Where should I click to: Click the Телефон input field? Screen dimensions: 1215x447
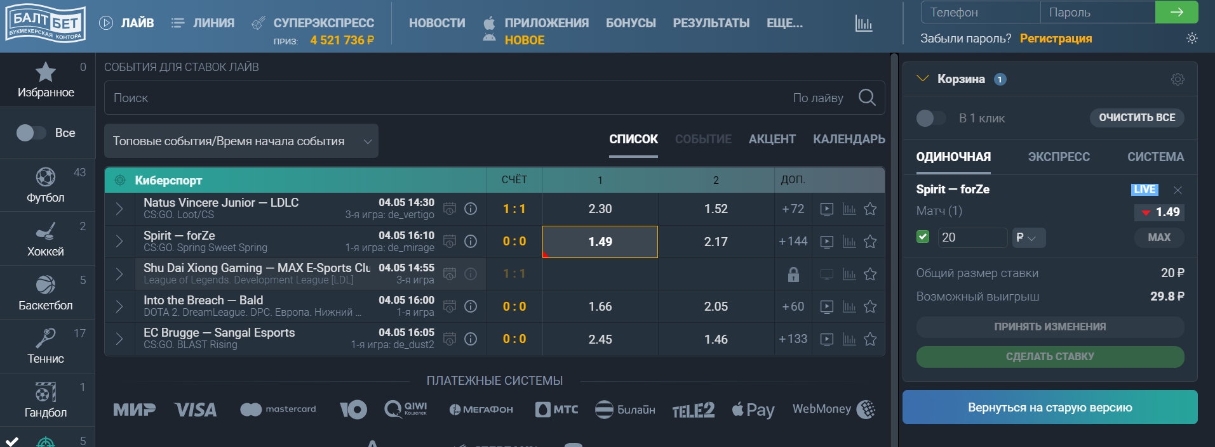click(981, 12)
